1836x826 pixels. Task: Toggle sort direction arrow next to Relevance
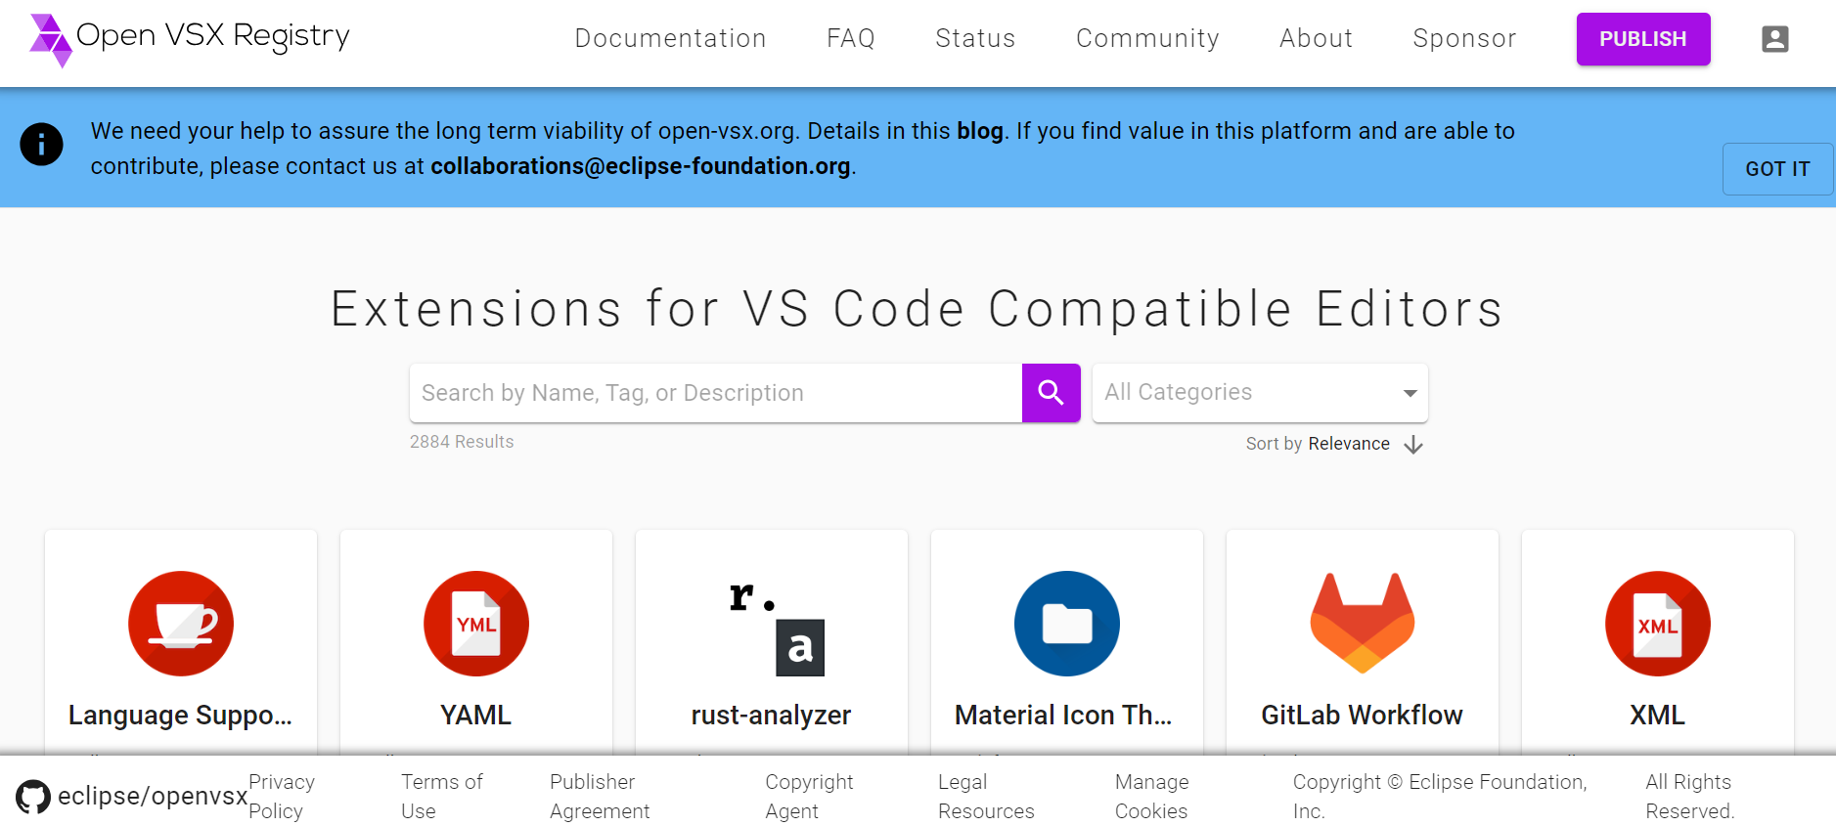[x=1412, y=445]
